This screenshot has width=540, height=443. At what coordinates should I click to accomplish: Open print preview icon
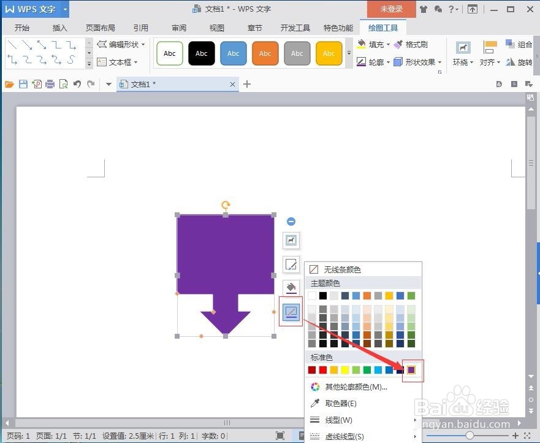pyautogui.click(x=63, y=84)
